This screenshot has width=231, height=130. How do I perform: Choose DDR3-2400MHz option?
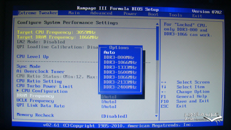click(120, 87)
